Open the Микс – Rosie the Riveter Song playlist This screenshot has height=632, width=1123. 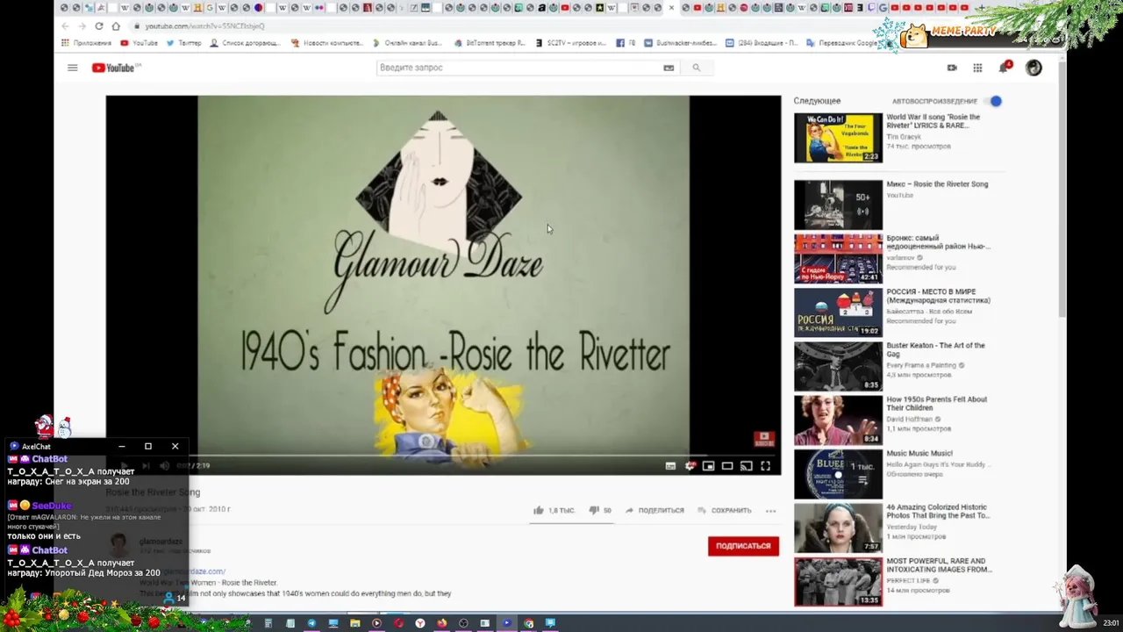coord(937,184)
